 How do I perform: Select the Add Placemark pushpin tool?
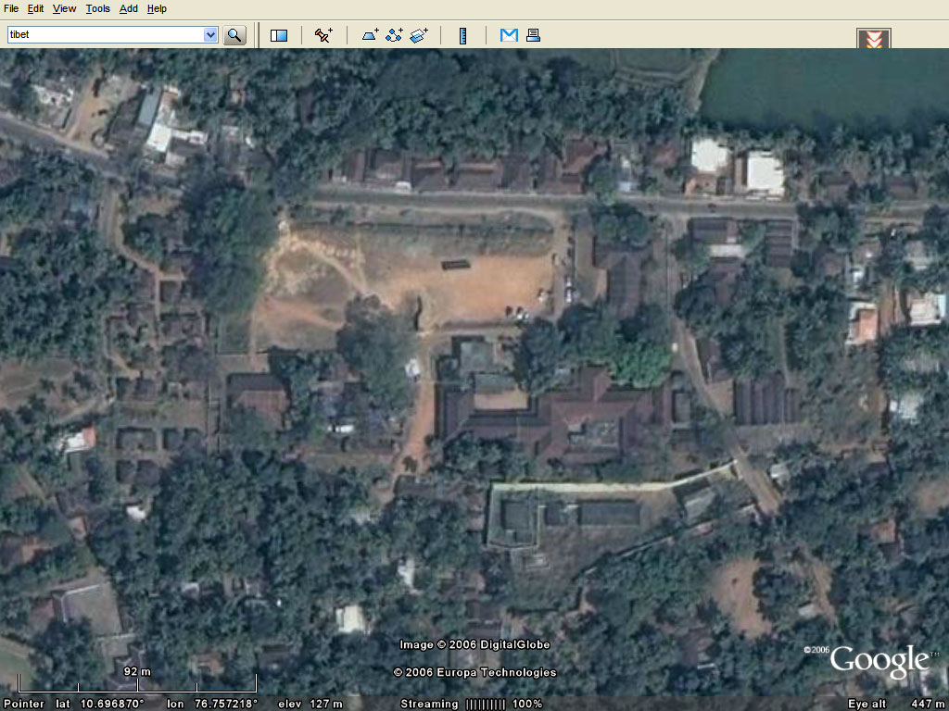323,35
